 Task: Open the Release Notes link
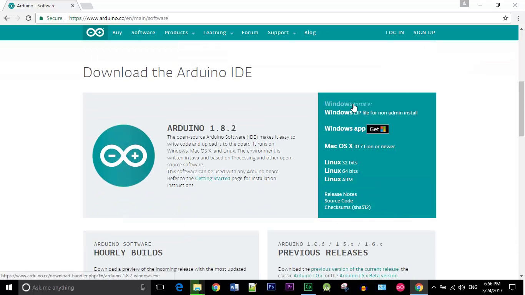point(341,194)
